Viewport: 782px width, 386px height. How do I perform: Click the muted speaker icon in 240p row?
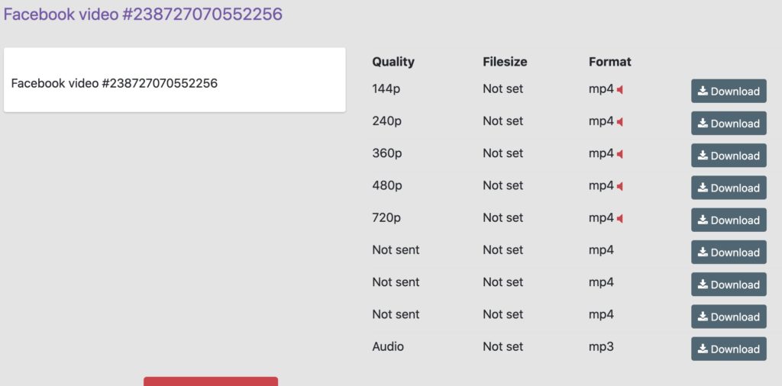click(x=620, y=122)
